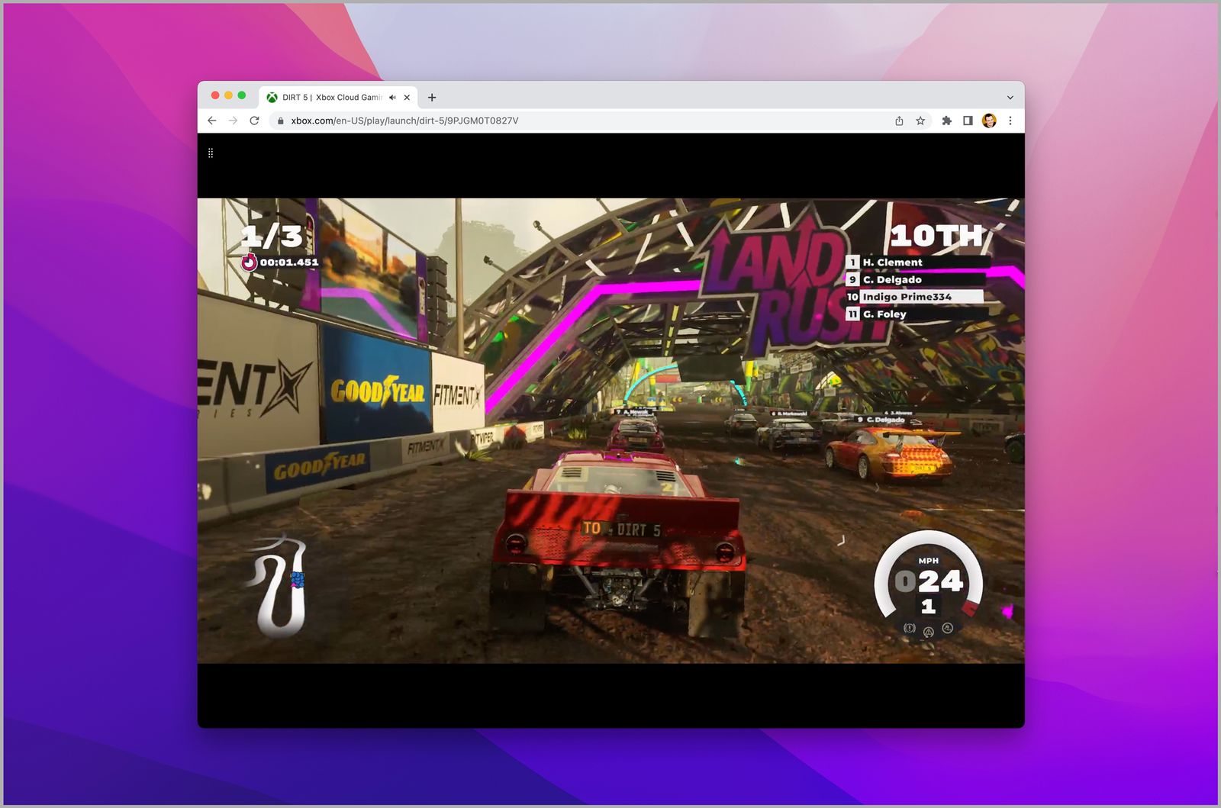Open the Chrome extensions puzzle menu

tap(947, 121)
